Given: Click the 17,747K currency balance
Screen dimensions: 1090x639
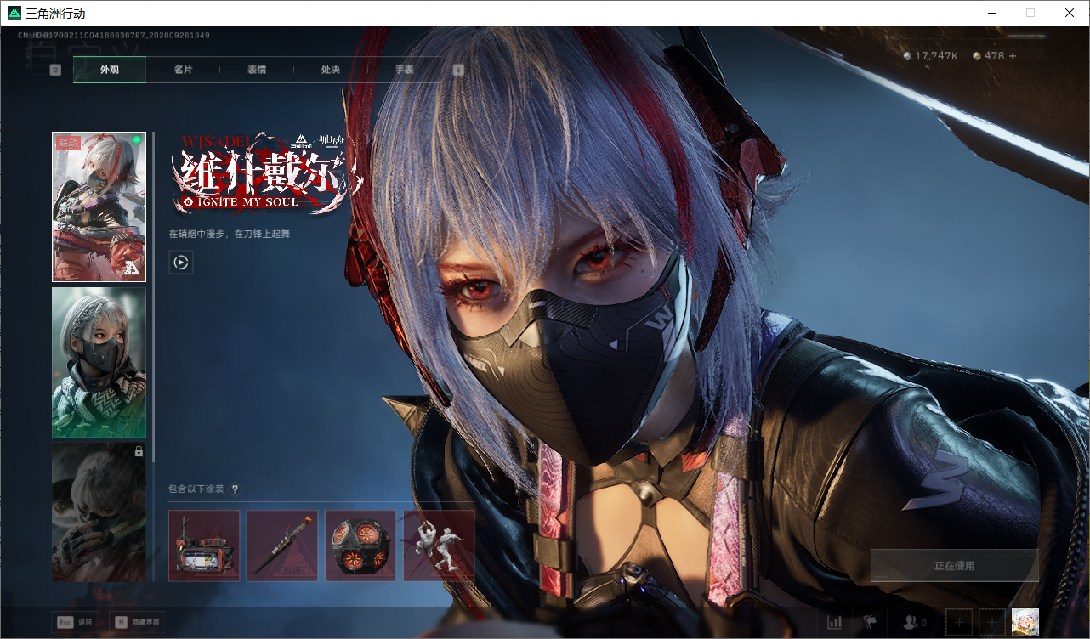Looking at the screenshot, I should 930,56.
